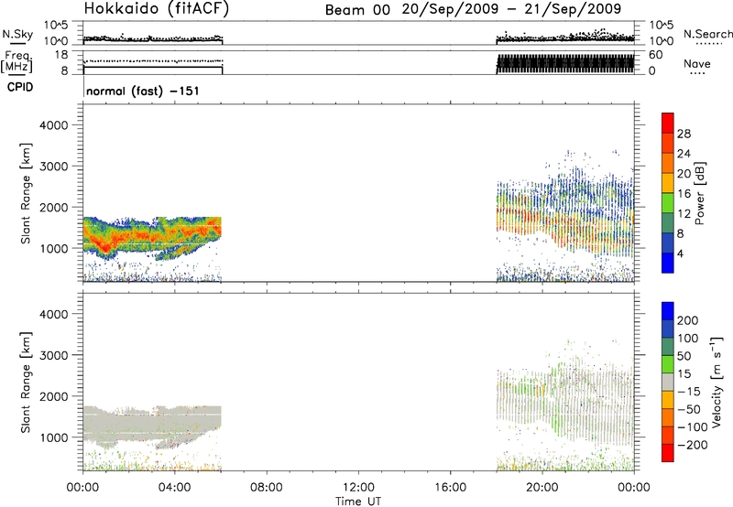Click the red segment of Power colorbar
Screen dimensions: 733x507
tap(668, 123)
